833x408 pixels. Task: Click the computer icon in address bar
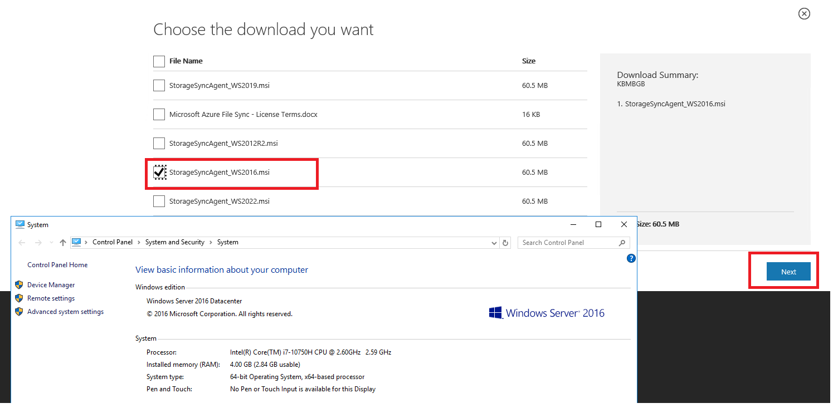click(76, 242)
